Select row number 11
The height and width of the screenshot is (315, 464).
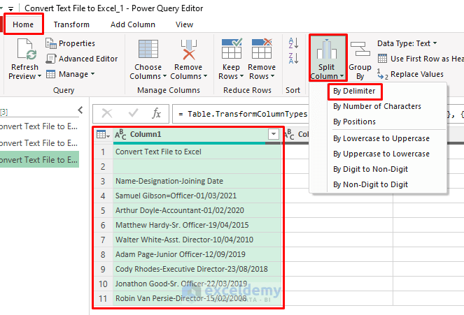click(103, 298)
